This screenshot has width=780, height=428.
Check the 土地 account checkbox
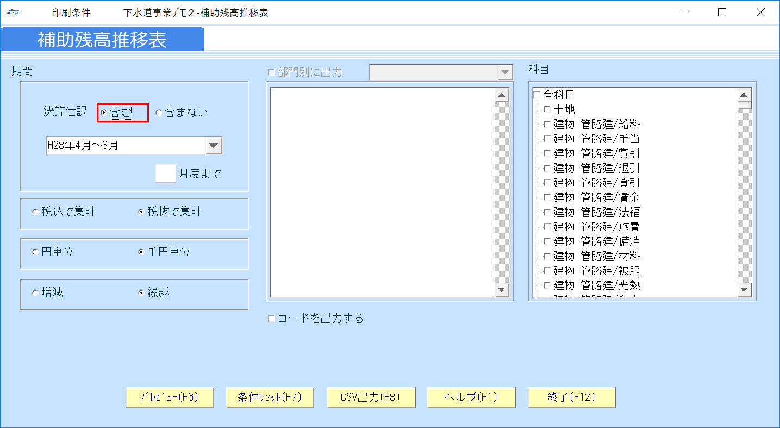(546, 109)
